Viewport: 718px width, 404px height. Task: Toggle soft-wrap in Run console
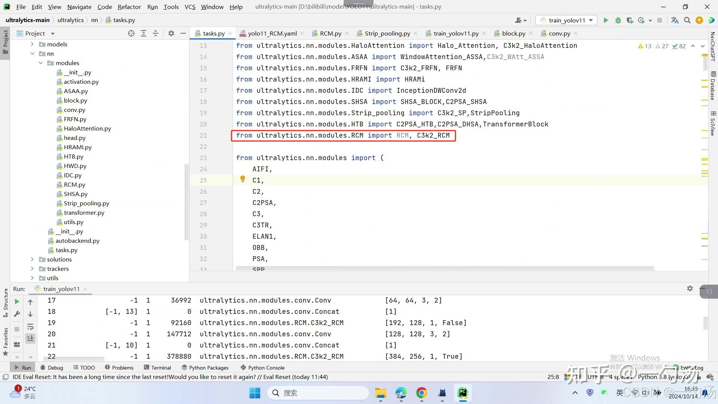click(30, 327)
